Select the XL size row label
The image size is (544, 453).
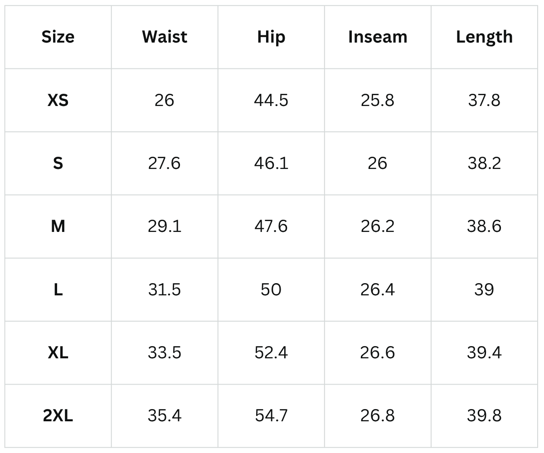click(58, 352)
